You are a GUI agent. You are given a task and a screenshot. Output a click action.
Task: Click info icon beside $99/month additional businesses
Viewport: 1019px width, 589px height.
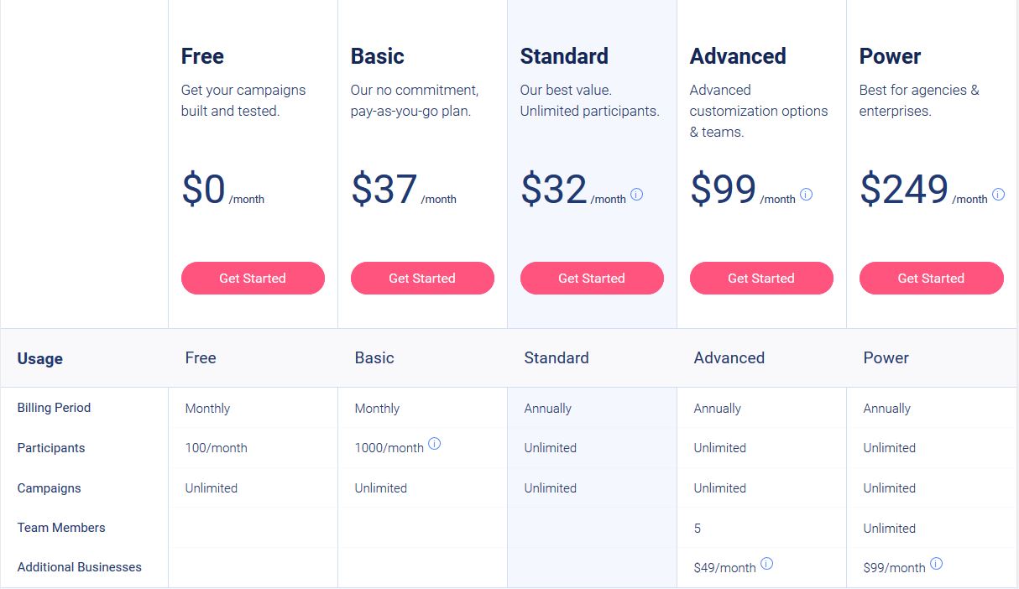pyautogui.click(x=936, y=564)
